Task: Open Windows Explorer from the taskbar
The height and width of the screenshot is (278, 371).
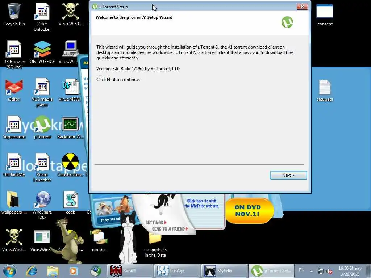Action: pos(53,271)
